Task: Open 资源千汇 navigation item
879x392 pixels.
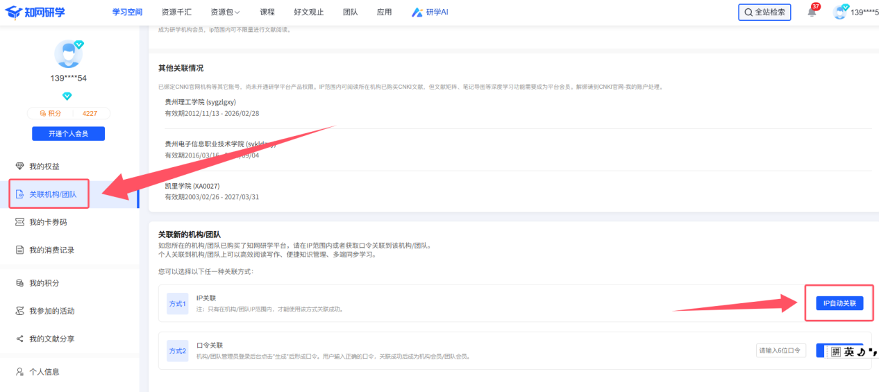Action: click(x=176, y=12)
